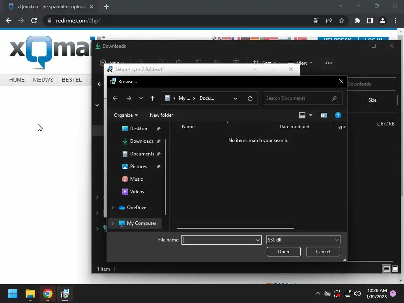Image resolution: width=404 pixels, height=303 pixels.
Task: Click the navigation pane vertical scrollbar
Action: pyautogui.click(x=165, y=177)
